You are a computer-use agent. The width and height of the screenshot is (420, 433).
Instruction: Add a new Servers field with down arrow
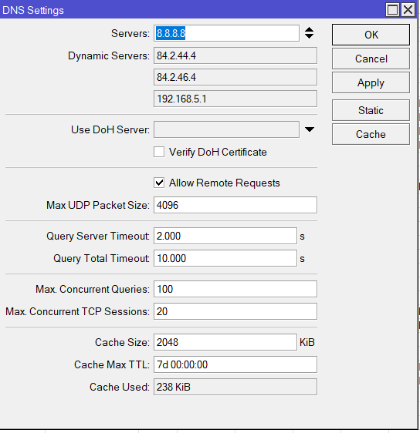309,36
